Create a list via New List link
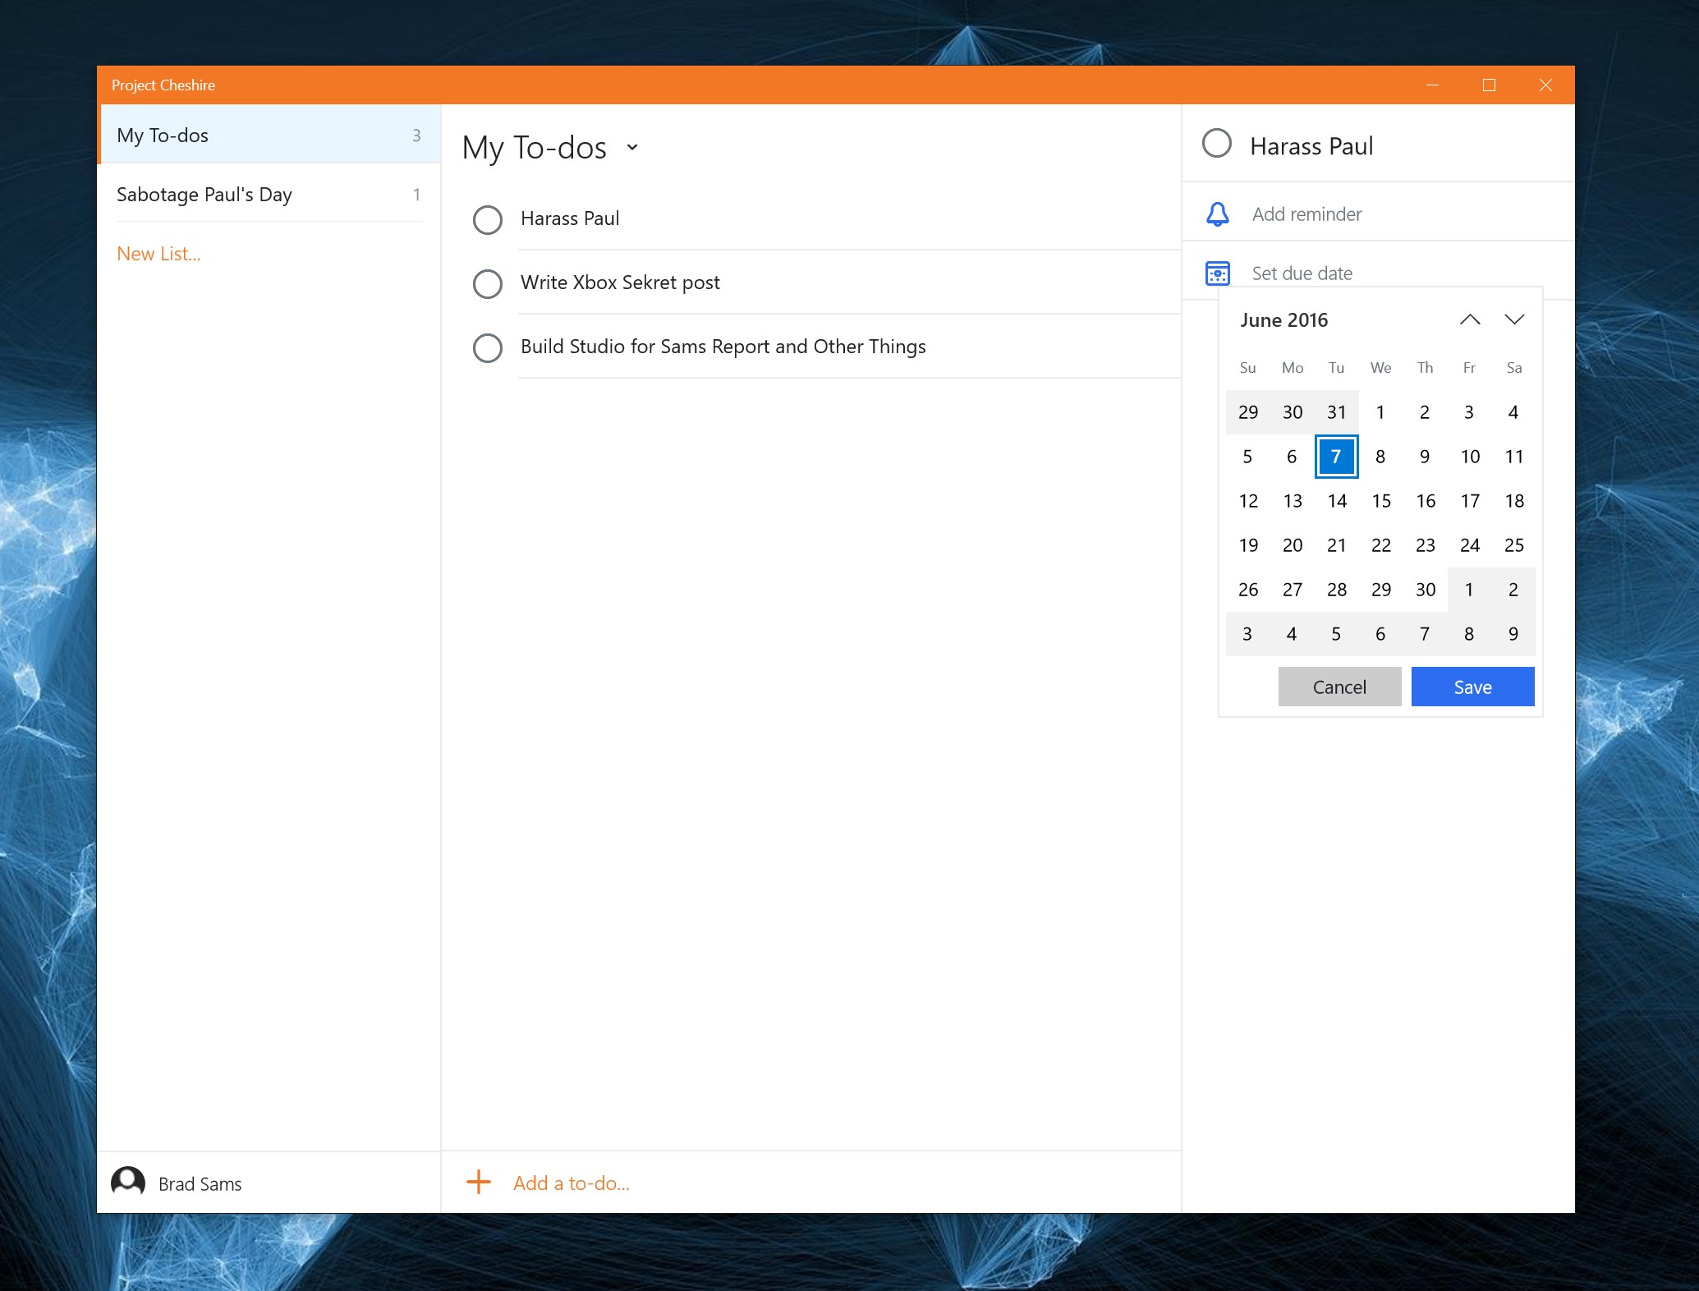Viewport: 1699px width, 1291px height. 158,254
